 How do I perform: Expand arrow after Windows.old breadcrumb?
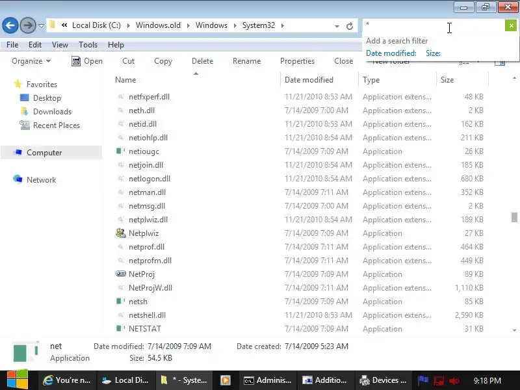pyautogui.click(x=188, y=25)
